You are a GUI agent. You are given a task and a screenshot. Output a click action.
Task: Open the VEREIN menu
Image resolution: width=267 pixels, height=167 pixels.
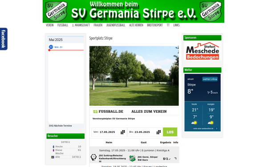click(x=50, y=25)
